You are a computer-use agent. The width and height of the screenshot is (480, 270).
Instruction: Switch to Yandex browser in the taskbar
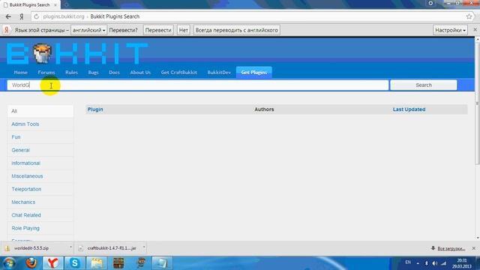[x=53, y=263]
